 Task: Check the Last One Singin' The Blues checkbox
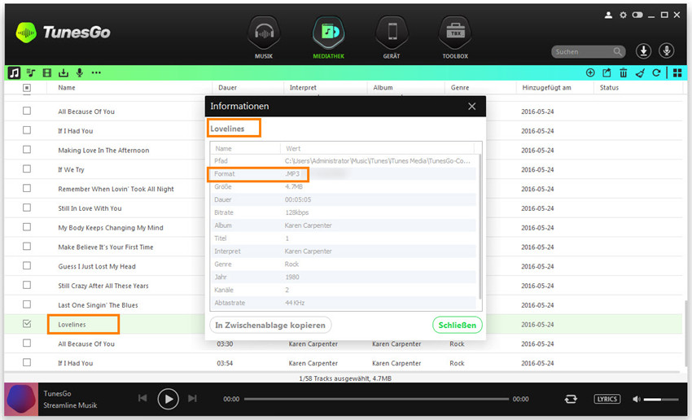pyautogui.click(x=27, y=304)
